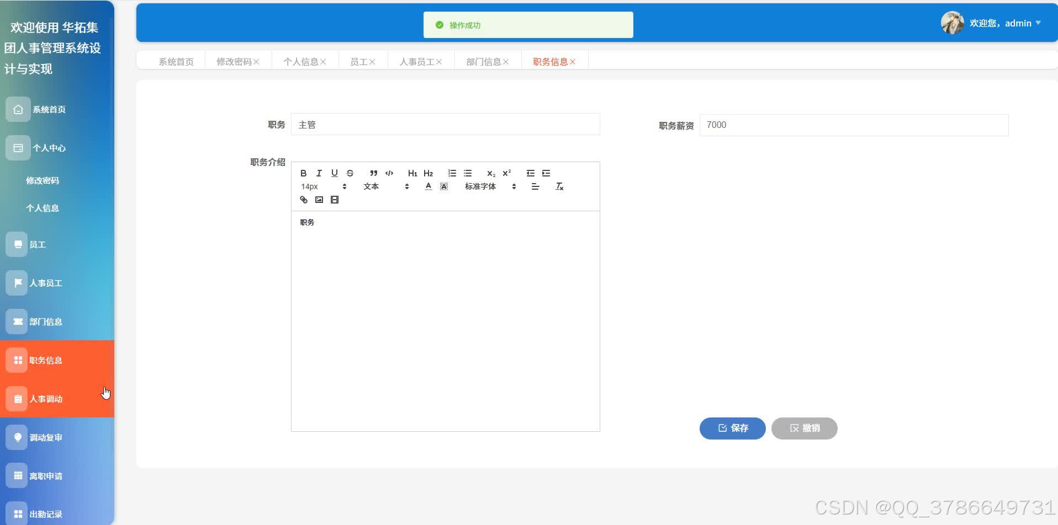Click the 保存 save button
Image resolution: width=1058 pixels, height=525 pixels.
732,428
